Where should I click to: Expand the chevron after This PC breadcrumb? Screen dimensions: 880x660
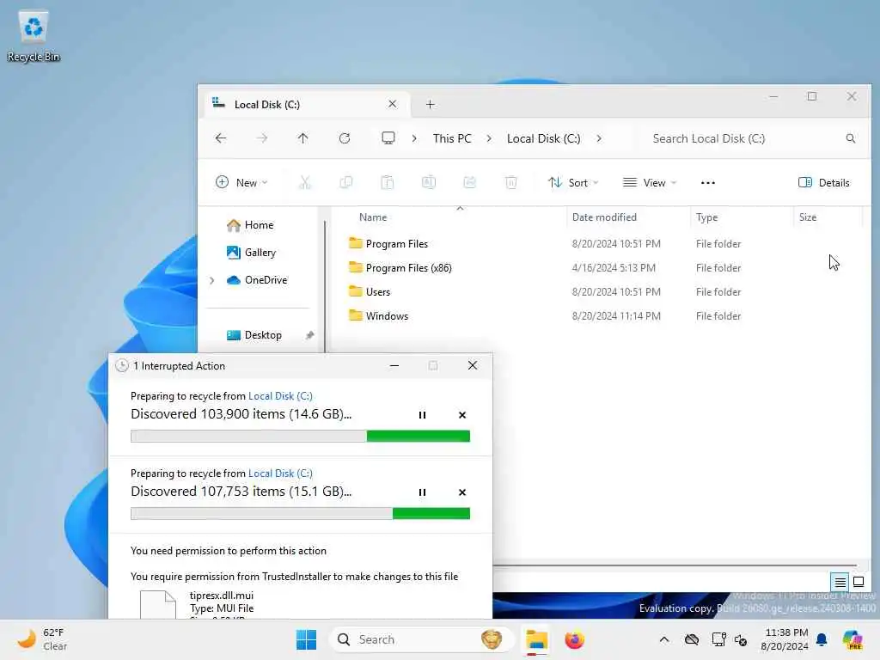coord(489,138)
